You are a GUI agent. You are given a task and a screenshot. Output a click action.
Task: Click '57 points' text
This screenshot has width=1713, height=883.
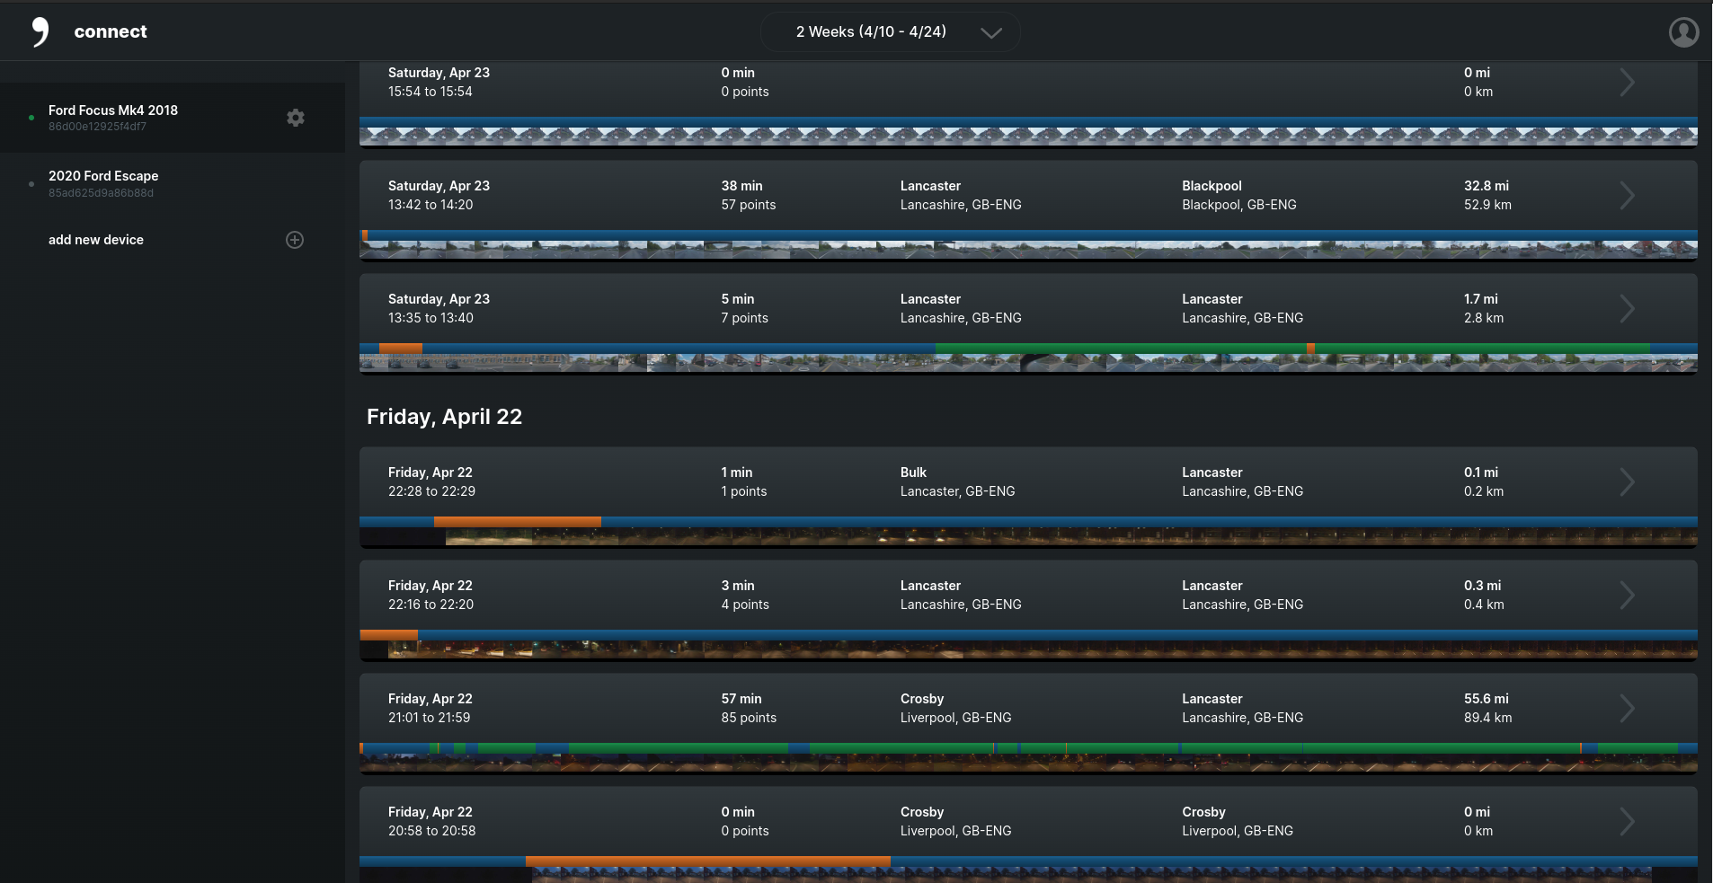[749, 205]
